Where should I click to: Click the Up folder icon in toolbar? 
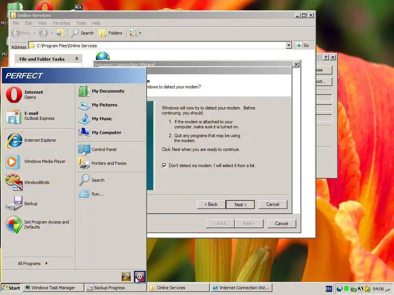click(60, 33)
